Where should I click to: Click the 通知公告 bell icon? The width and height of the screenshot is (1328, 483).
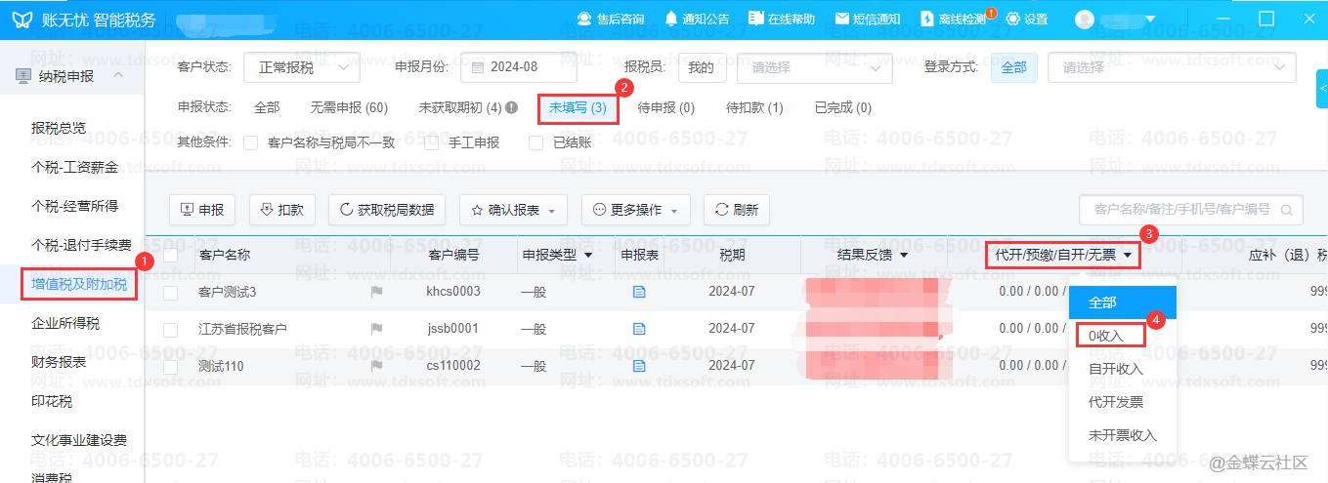[670, 19]
